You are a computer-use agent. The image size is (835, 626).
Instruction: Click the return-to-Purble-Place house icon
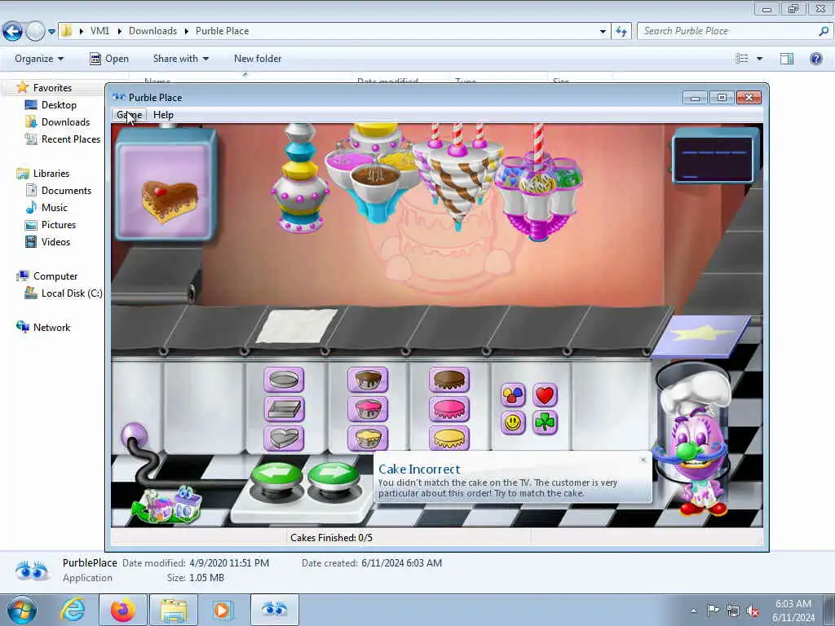tap(168, 504)
